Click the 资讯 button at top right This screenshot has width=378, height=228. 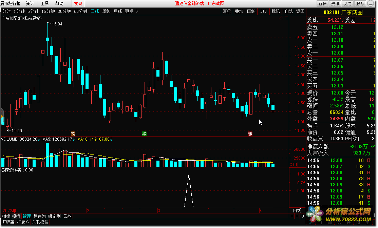335,4
